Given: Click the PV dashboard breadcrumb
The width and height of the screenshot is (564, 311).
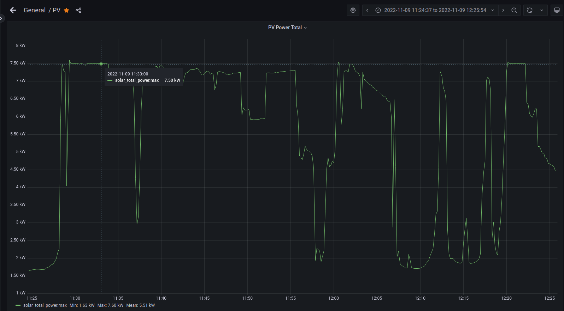Looking at the screenshot, I should coord(57,10).
